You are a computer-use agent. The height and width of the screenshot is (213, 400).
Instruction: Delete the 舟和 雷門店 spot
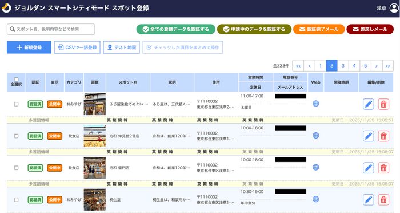coord(383,168)
